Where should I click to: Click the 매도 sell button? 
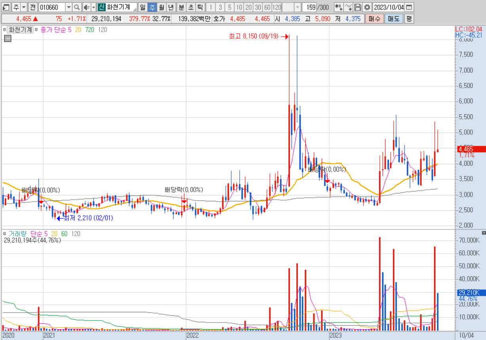click(x=394, y=19)
